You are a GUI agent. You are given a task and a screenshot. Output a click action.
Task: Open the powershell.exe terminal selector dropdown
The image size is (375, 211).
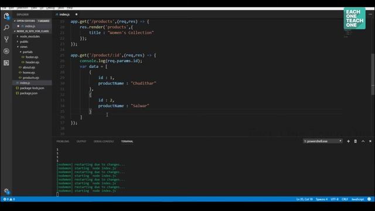coord(323,141)
